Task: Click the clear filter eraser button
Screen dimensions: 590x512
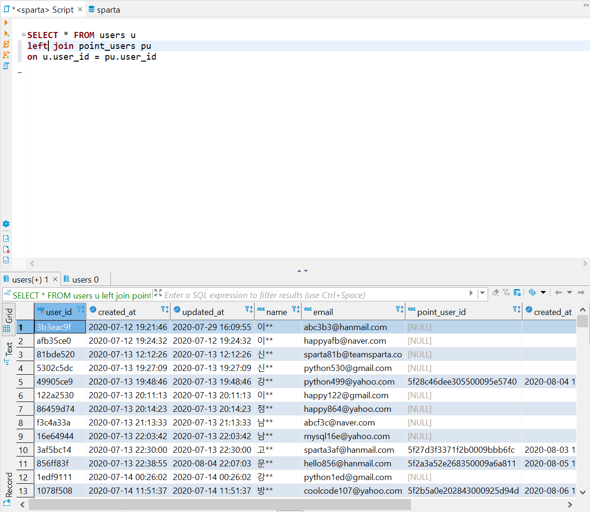Action: pyautogui.click(x=496, y=292)
